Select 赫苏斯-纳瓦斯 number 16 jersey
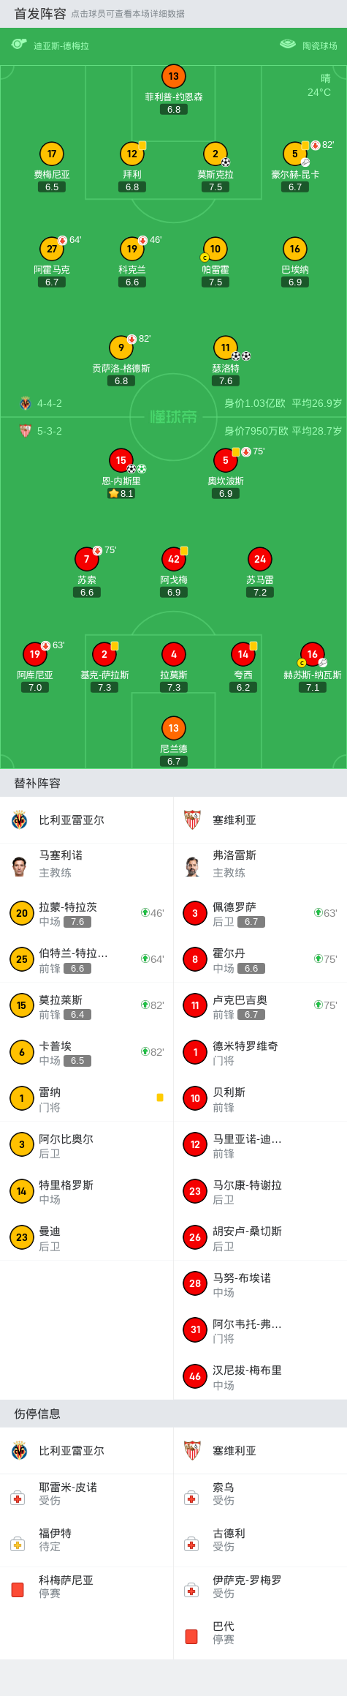The image size is (347, 1696). tap(313, 654)
